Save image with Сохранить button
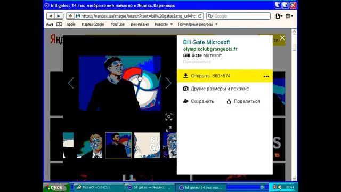Image resolution: width=341 pixels, height=192 pixels. pos(199,101)
